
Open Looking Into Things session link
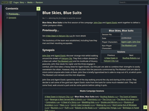click(110, 108)
